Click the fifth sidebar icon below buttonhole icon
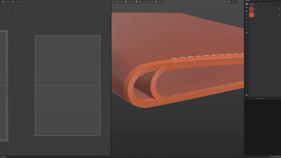The image size is (281, 158). click(x=247, y=18)
